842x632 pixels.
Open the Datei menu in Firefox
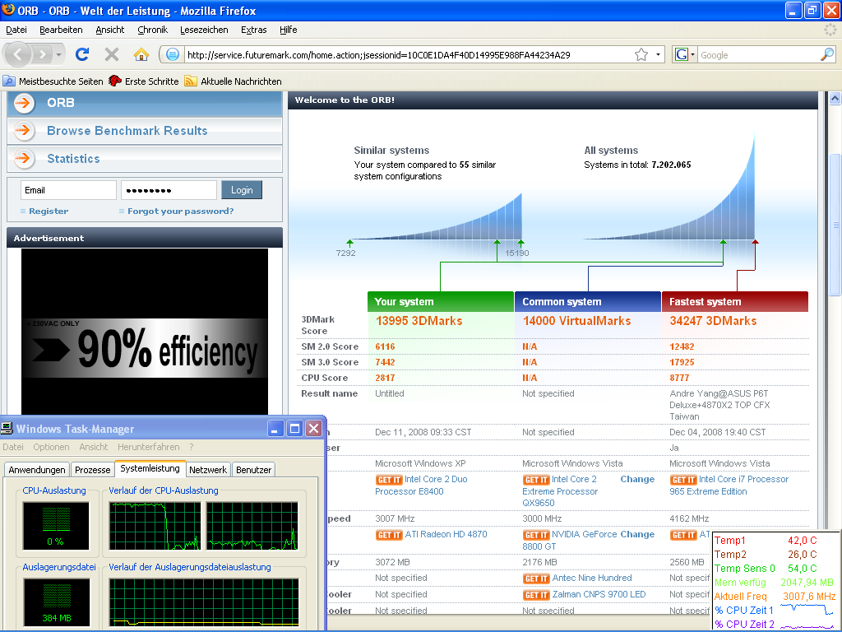pos(16,30)
